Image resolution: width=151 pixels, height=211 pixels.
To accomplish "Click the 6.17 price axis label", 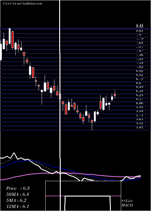I will 140,99.
